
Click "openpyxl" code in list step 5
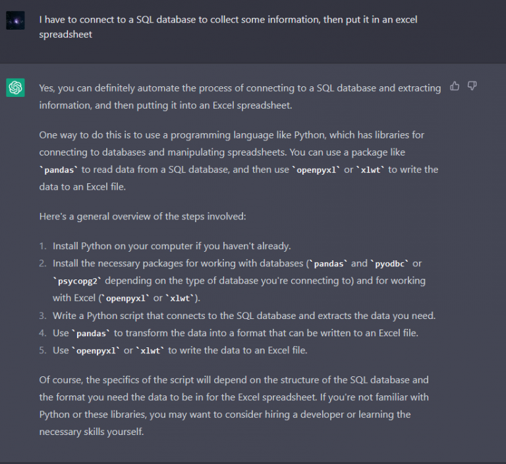pyautogui.click(x=96, y=351)
